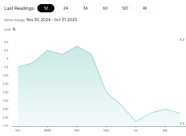186x136 pixels.
Task: Select the 12 last readings option
Action: (46, 8)
